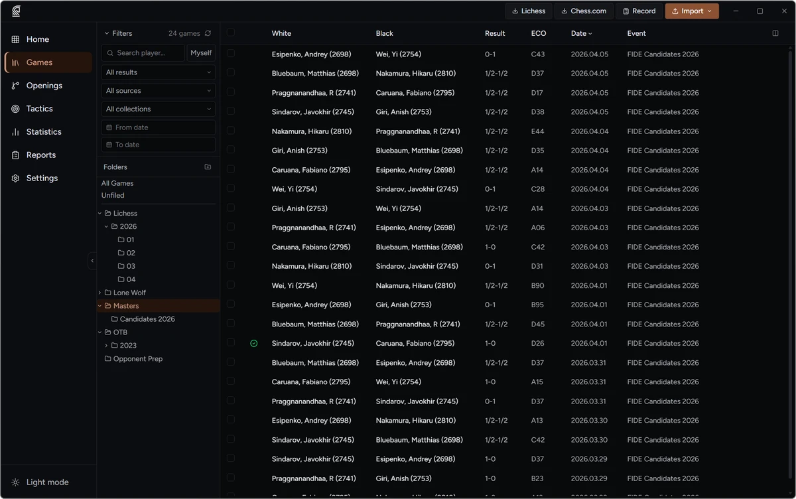Collapse the sidebar panel with arrow handle
The height and width of the screenshot is (499, 796).
(92, 261)
